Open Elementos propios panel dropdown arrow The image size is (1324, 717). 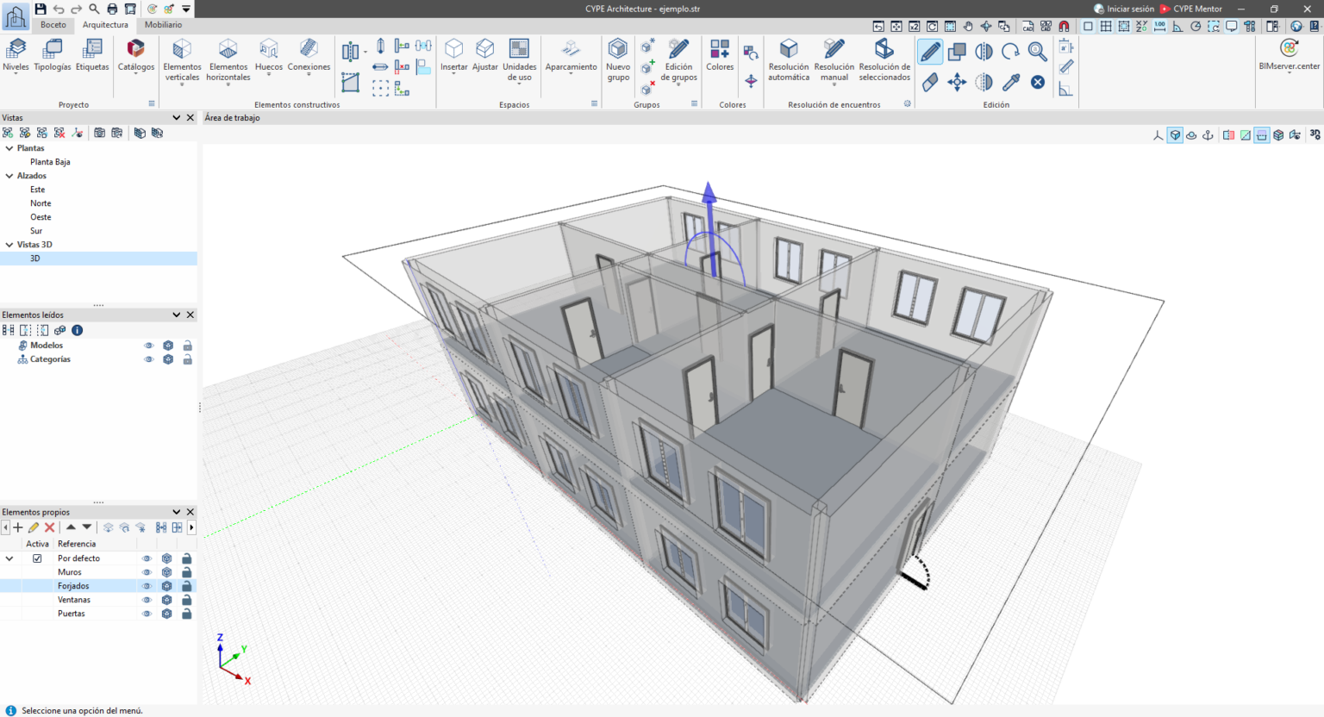pyautogui.click(x=177, y=512)
